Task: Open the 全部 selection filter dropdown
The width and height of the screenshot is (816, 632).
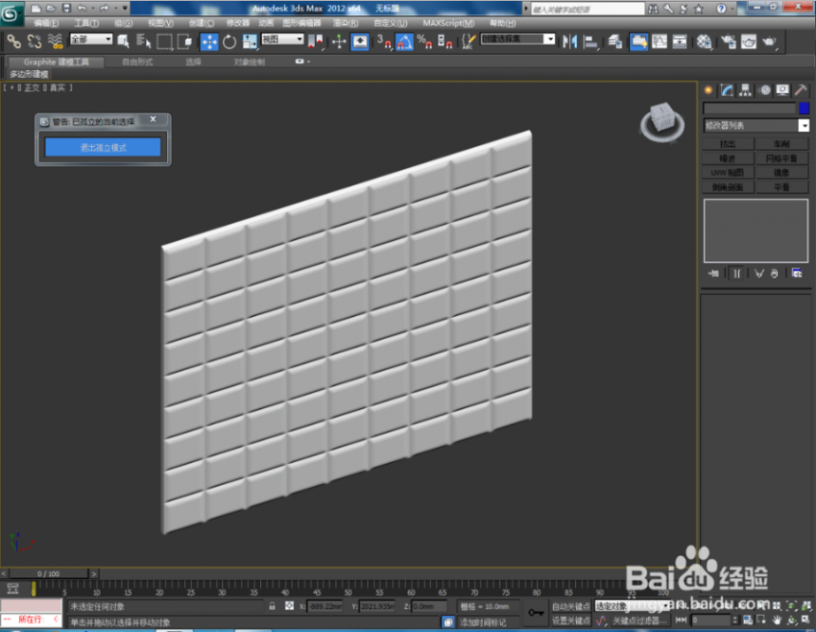Action: pyautogui.click(x=91, y=39)
